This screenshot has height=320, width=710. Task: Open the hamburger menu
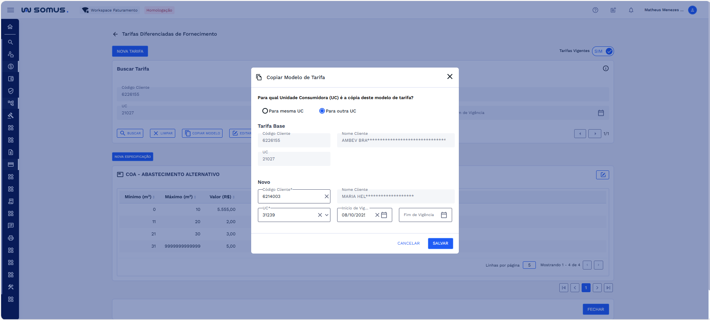tap(10, 10)
